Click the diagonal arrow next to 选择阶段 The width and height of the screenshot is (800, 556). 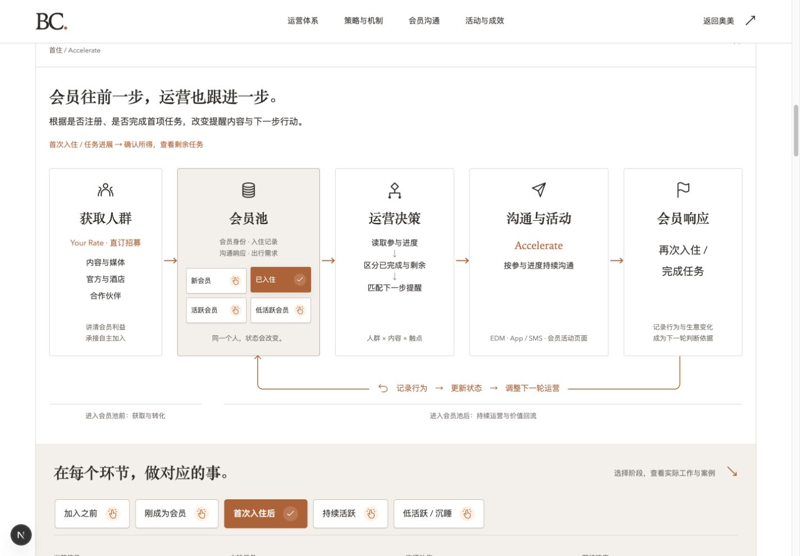732,472
